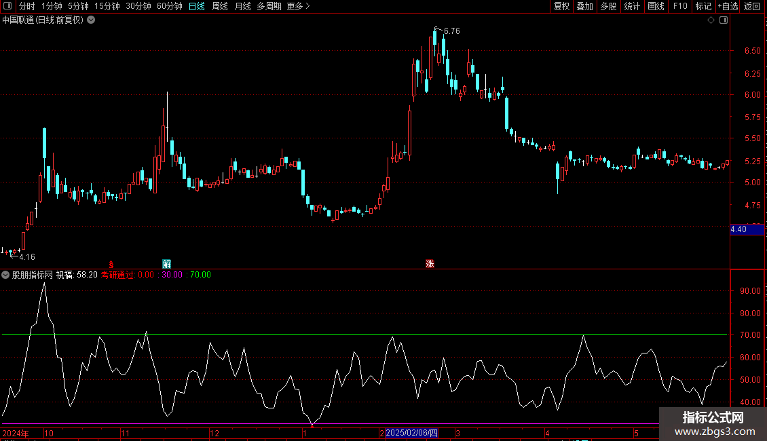Toggle the left sidebar panel icon
This screenshot has width=767, height=441.
pos(7,6)
